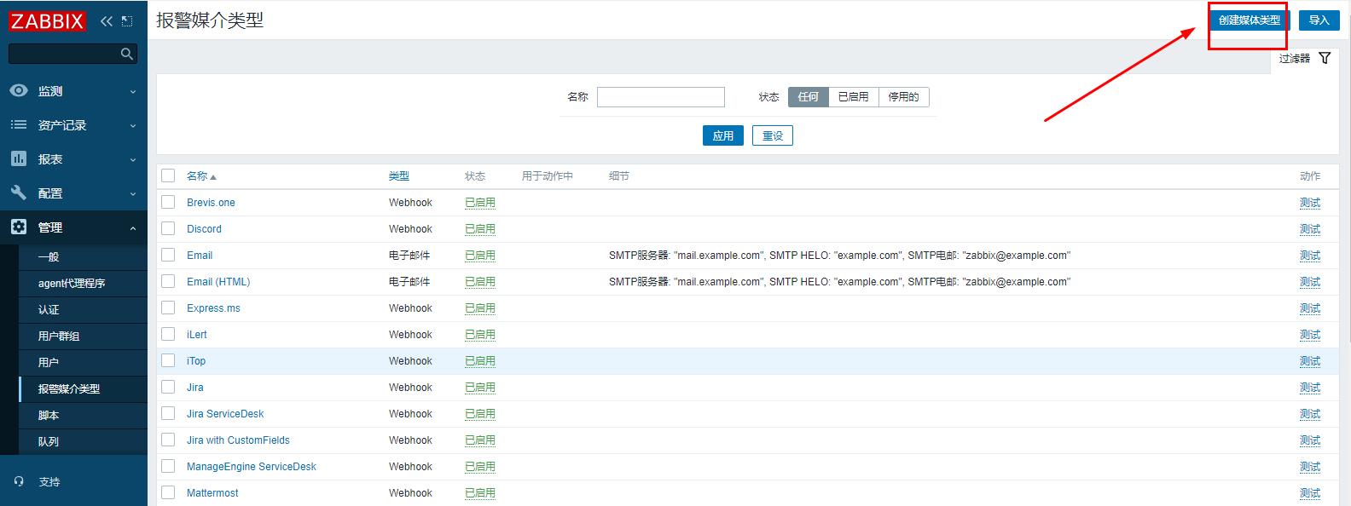Screen dimensions: 1351x506
Task: Hide the sidebar using the hide icon
Action: [127, 21]
